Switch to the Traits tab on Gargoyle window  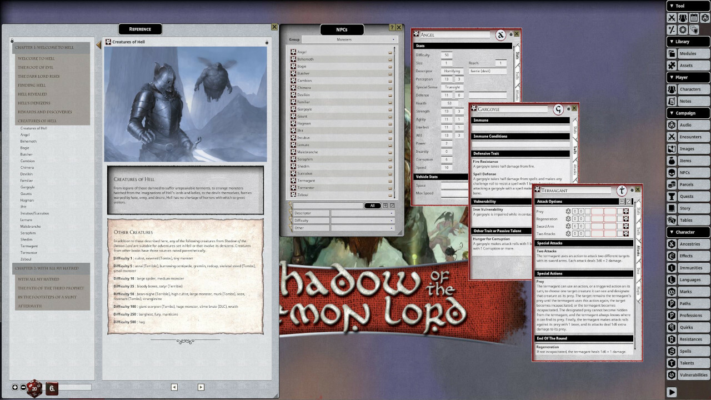coord(576,147)
